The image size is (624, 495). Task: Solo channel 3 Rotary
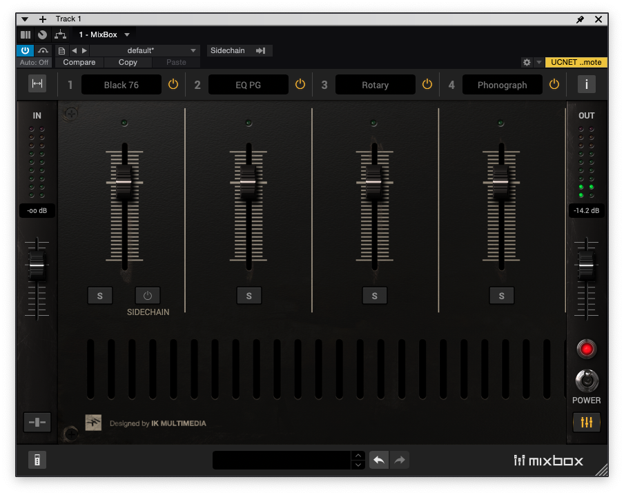pyautogui.click(x=375, y=296)
